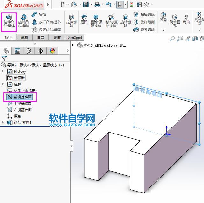Open Move/Copy Bodies (移动/复制实体)
Viewport: 204px width, 203px height.
112,21
